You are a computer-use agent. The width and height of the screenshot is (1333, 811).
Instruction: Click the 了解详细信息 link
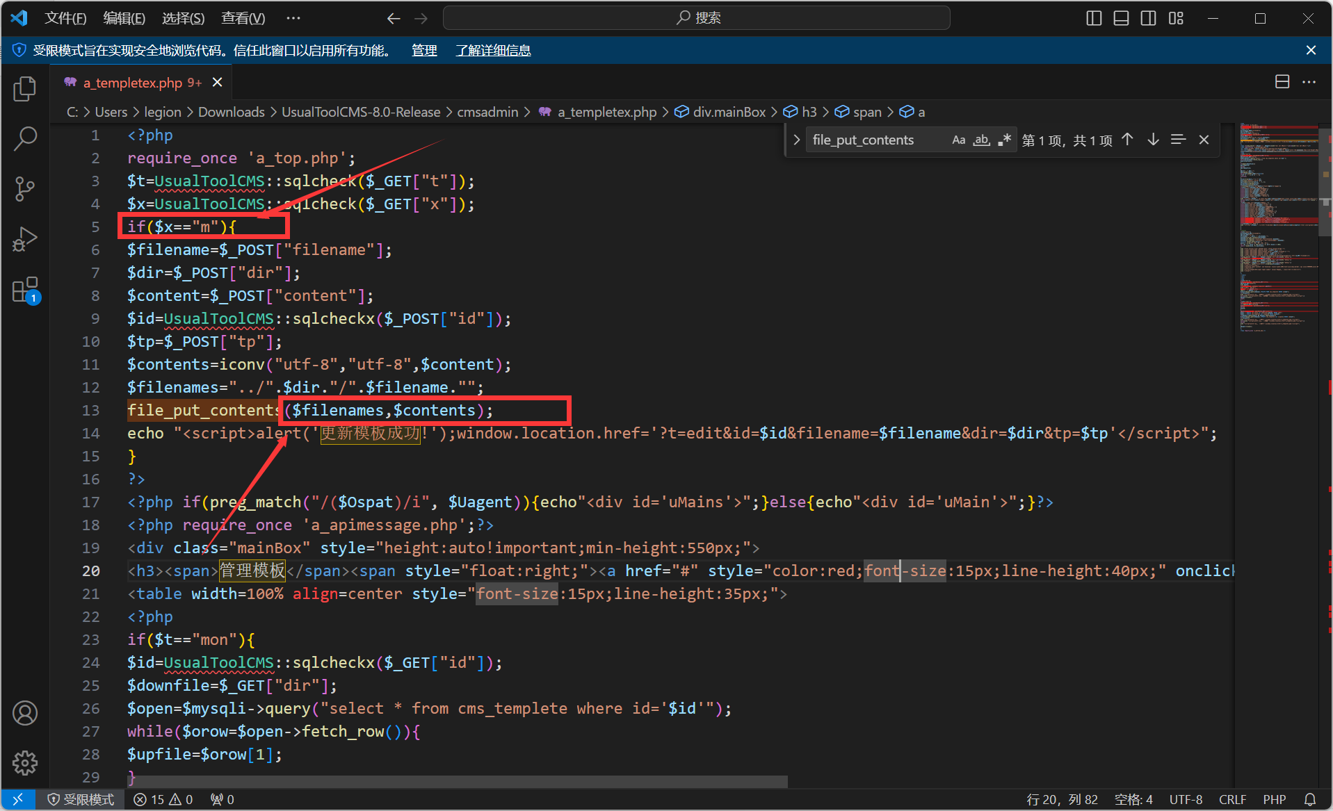pyautogui.click(x=493, y=50)
